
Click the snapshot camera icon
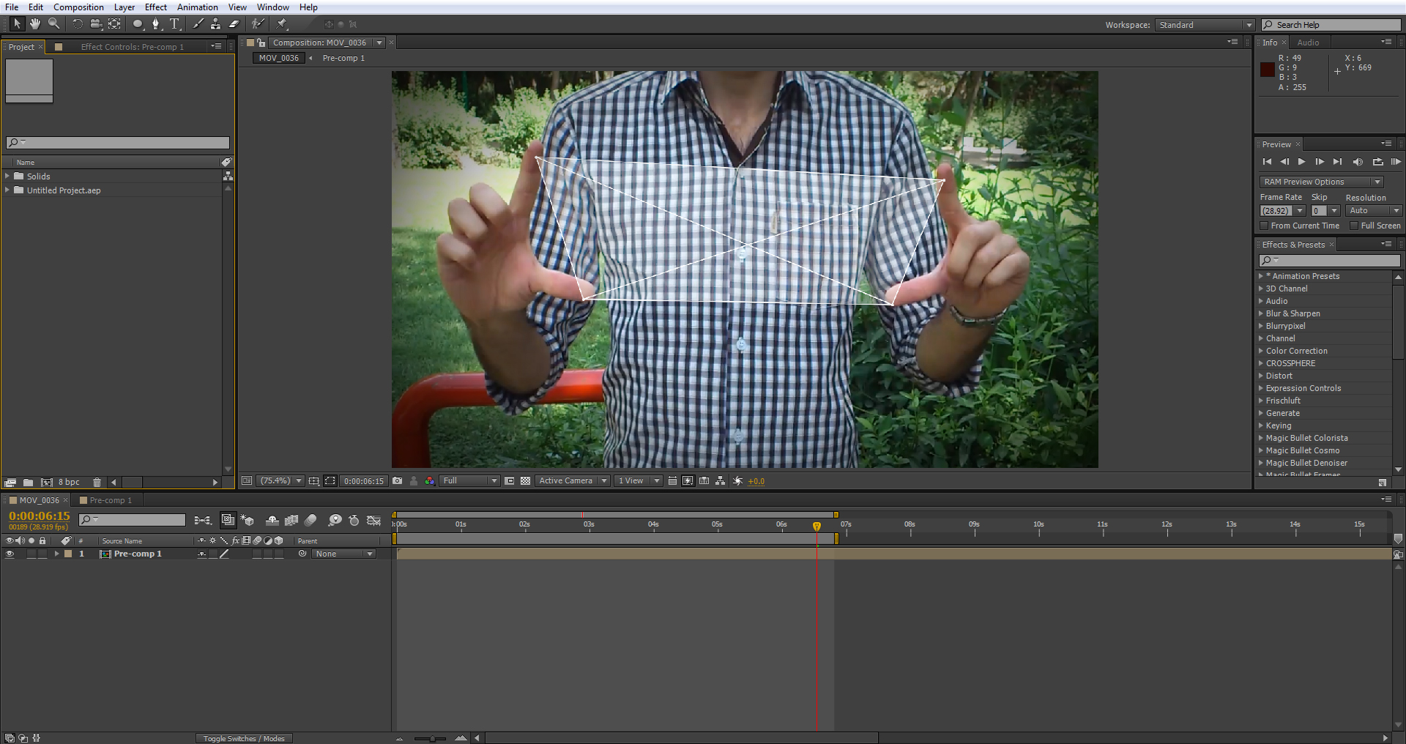point(397,481)
